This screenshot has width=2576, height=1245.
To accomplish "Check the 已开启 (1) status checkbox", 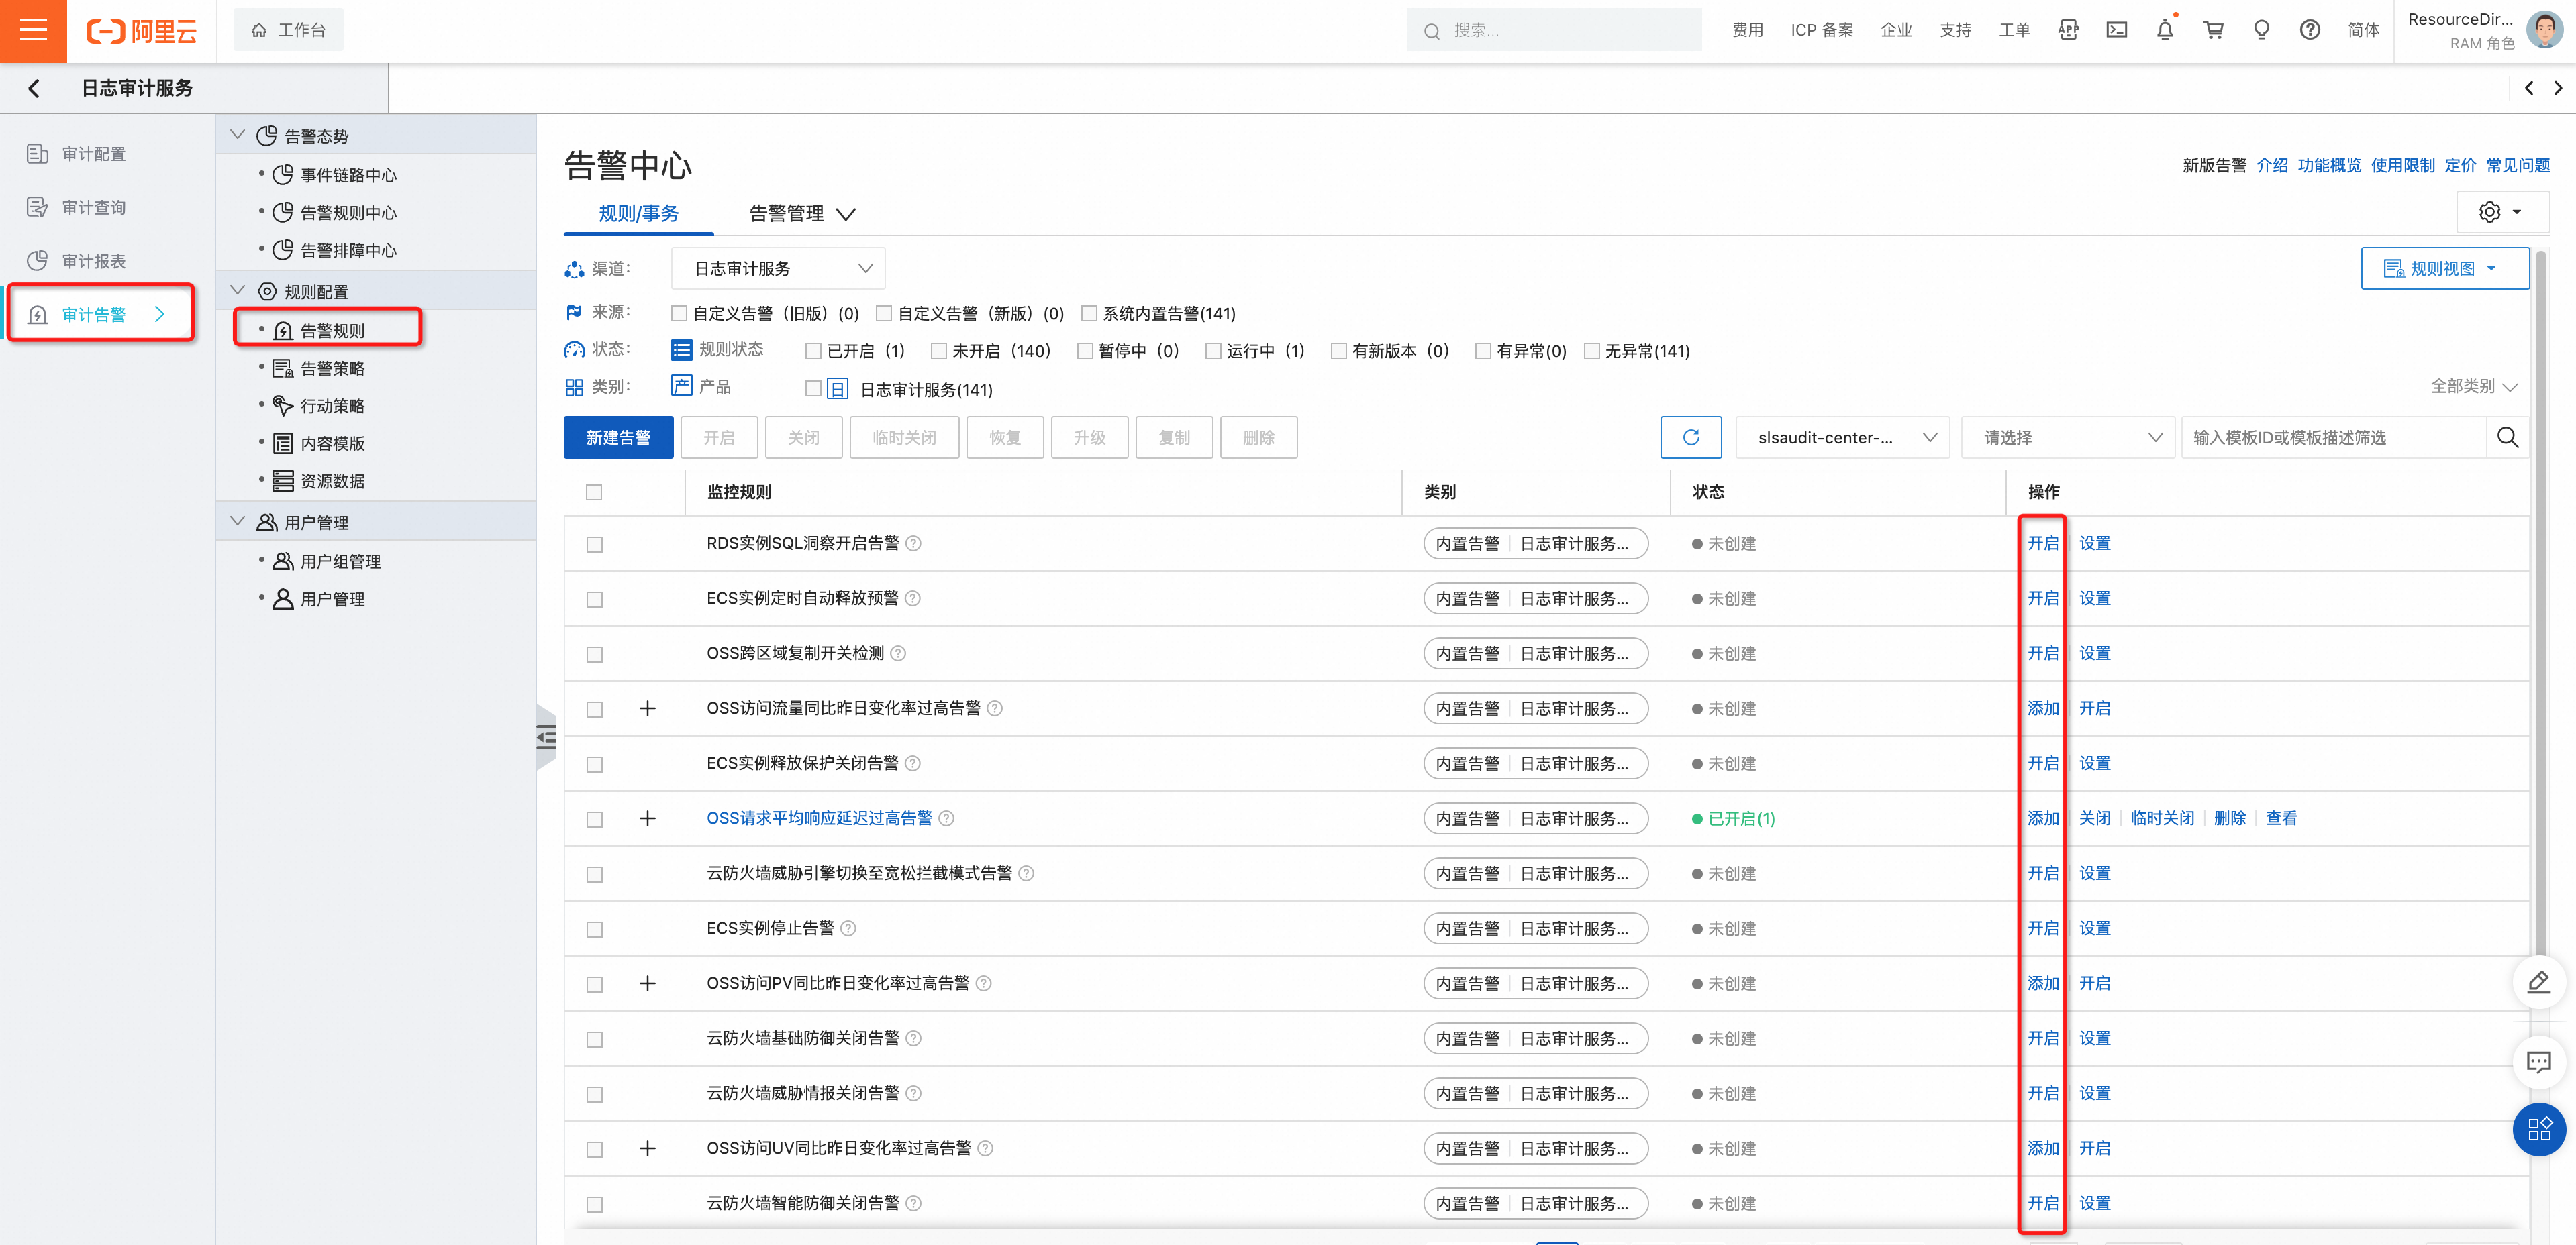I will [813, 351].
